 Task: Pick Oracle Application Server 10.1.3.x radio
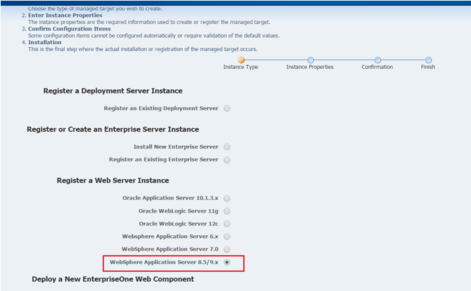(227, 198)
